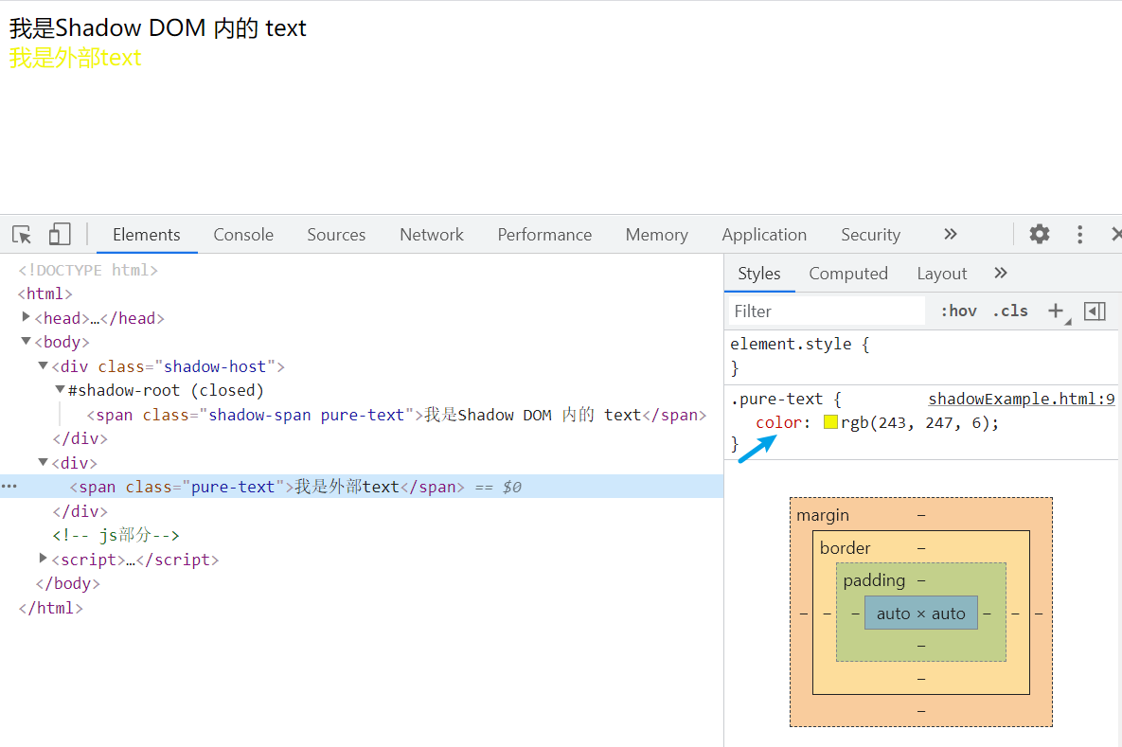Click the auto × auto content box
The image size is (1122, 747).
[x=921, y=614]
